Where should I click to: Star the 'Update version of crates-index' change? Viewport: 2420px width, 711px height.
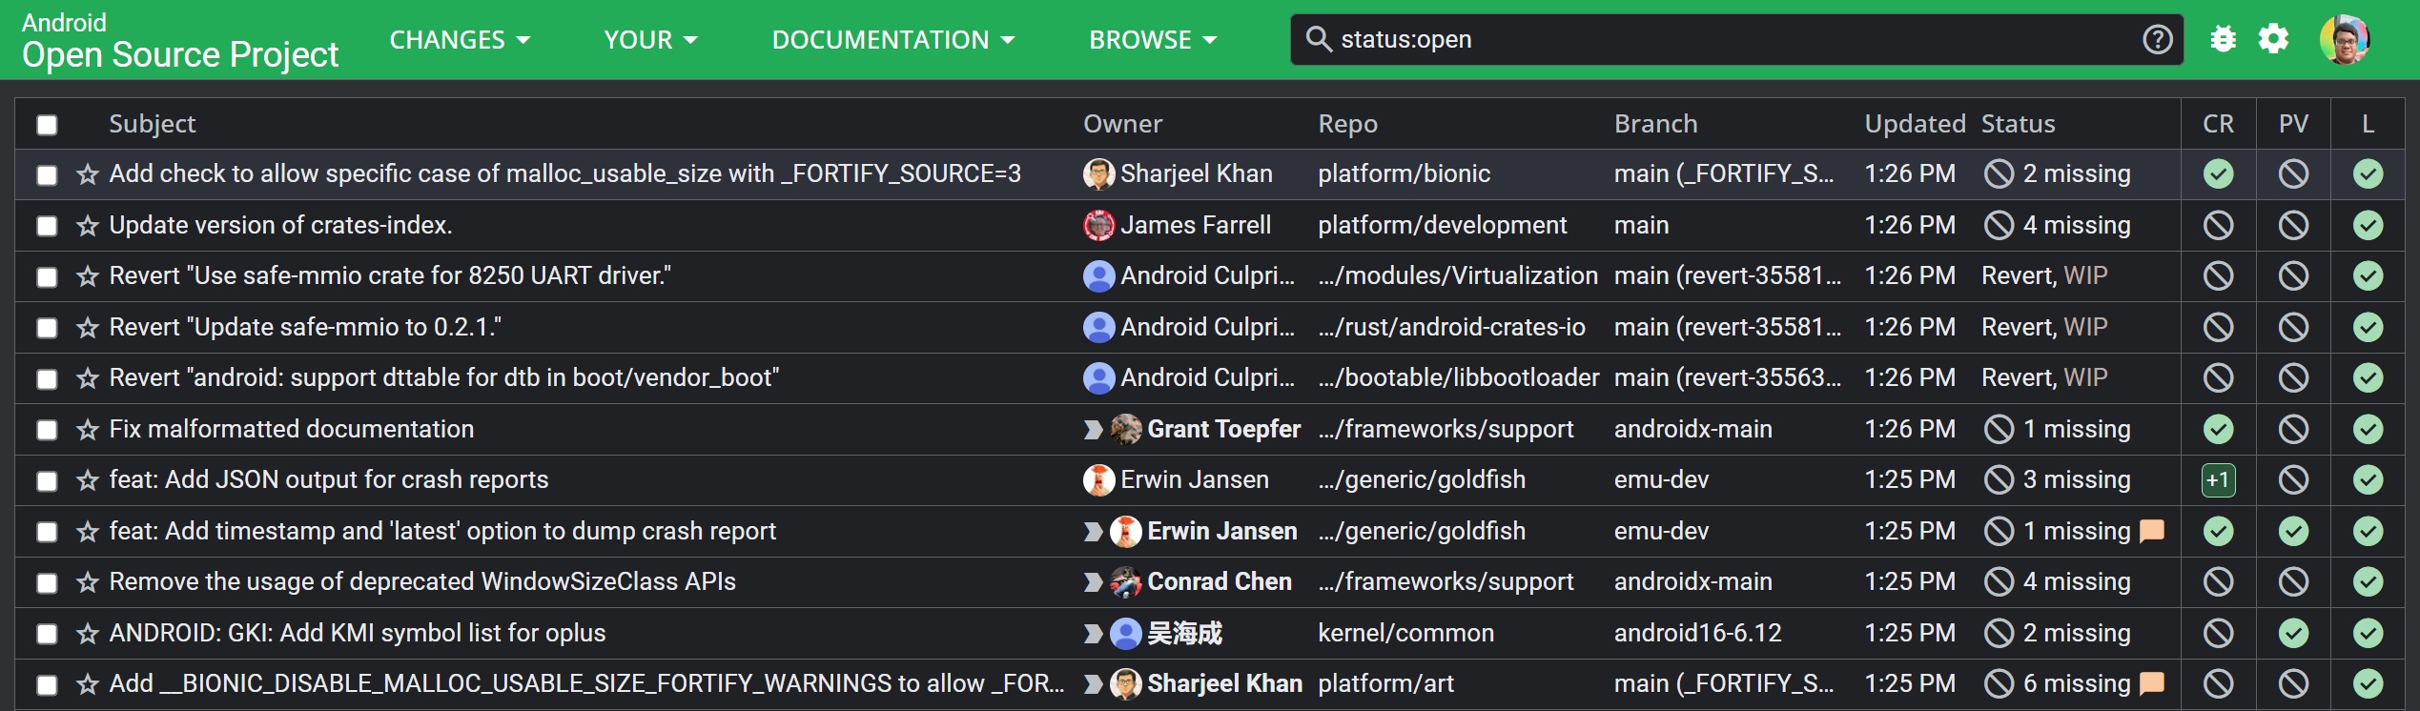[88, 226]
